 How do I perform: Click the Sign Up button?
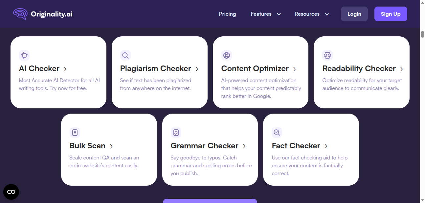coord(391,14)
